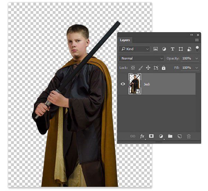Viewport: 208px width, 191px height.
Task: Lock image pixels brush icon
Action: [141, 68]
